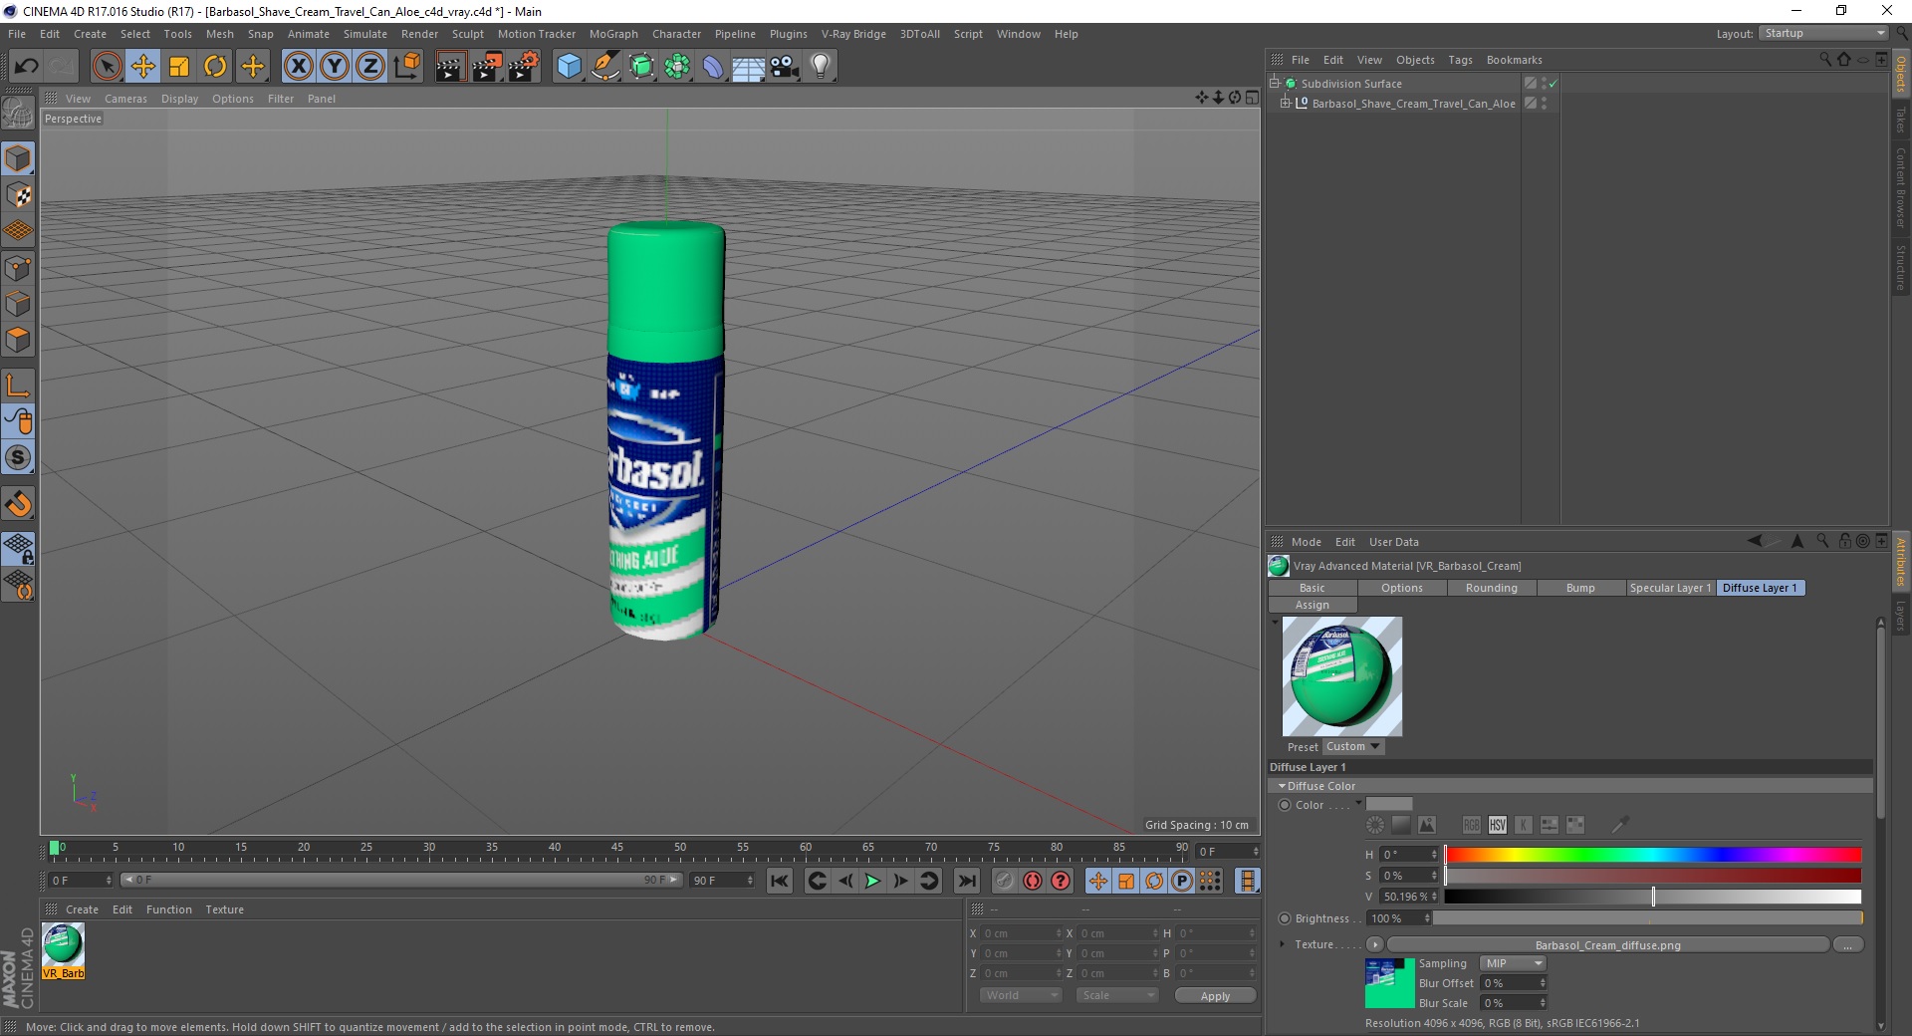The image size is (1912, 1036).
Task: Open the Array modeling objects icon
Action: point(677,67)
